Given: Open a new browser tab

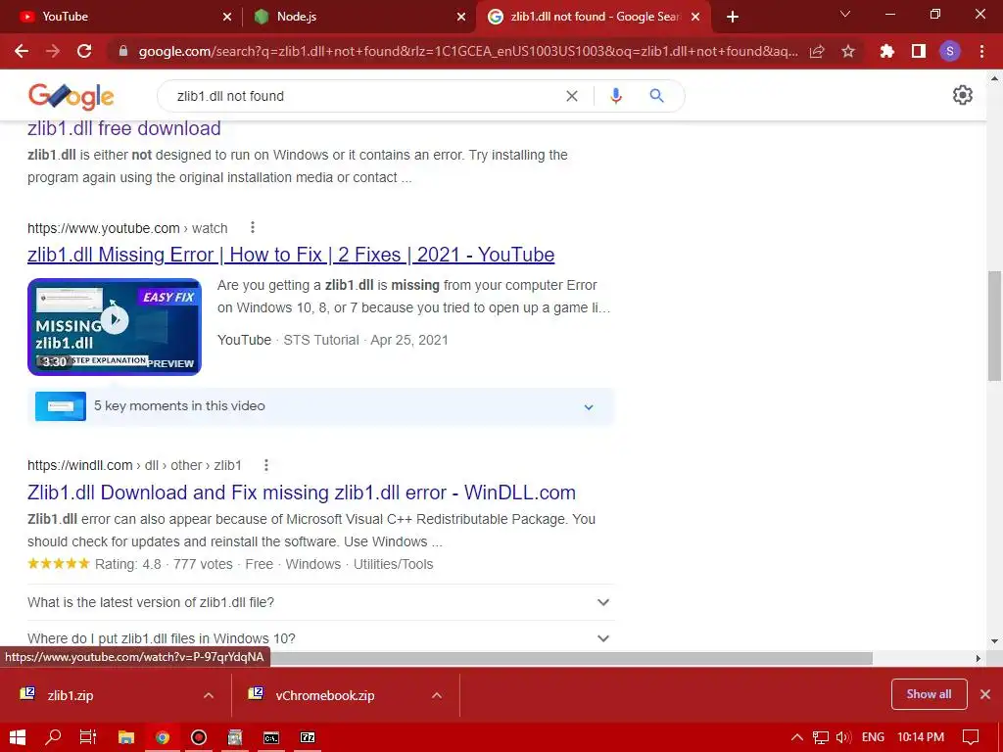Looking at the screenshot, I should coord(733,17).
